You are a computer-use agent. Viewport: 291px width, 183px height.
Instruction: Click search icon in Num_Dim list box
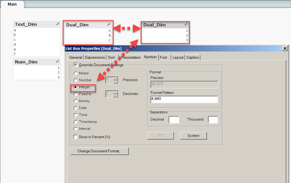(x=58, y=62)
